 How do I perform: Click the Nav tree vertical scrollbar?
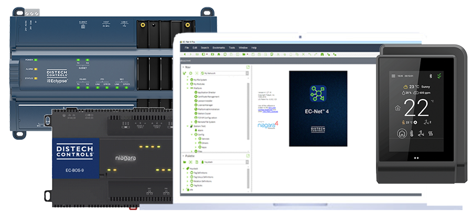click(248, 111)
